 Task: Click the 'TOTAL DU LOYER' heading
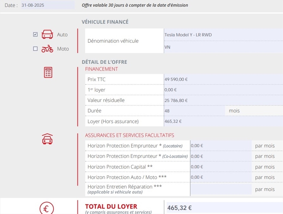click(111, 207)
